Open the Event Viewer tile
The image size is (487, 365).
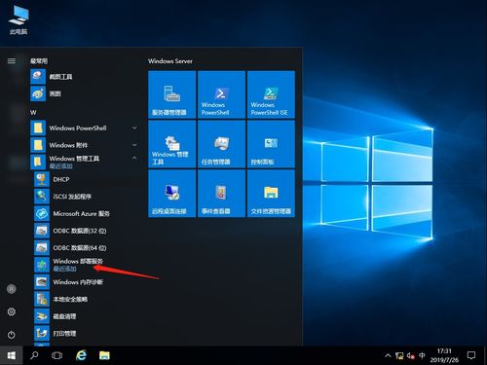[x=221, y=194]
